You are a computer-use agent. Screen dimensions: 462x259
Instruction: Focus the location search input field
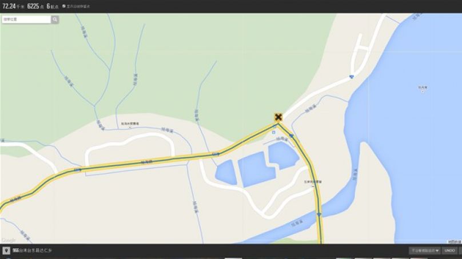click(x=26, y=19)
